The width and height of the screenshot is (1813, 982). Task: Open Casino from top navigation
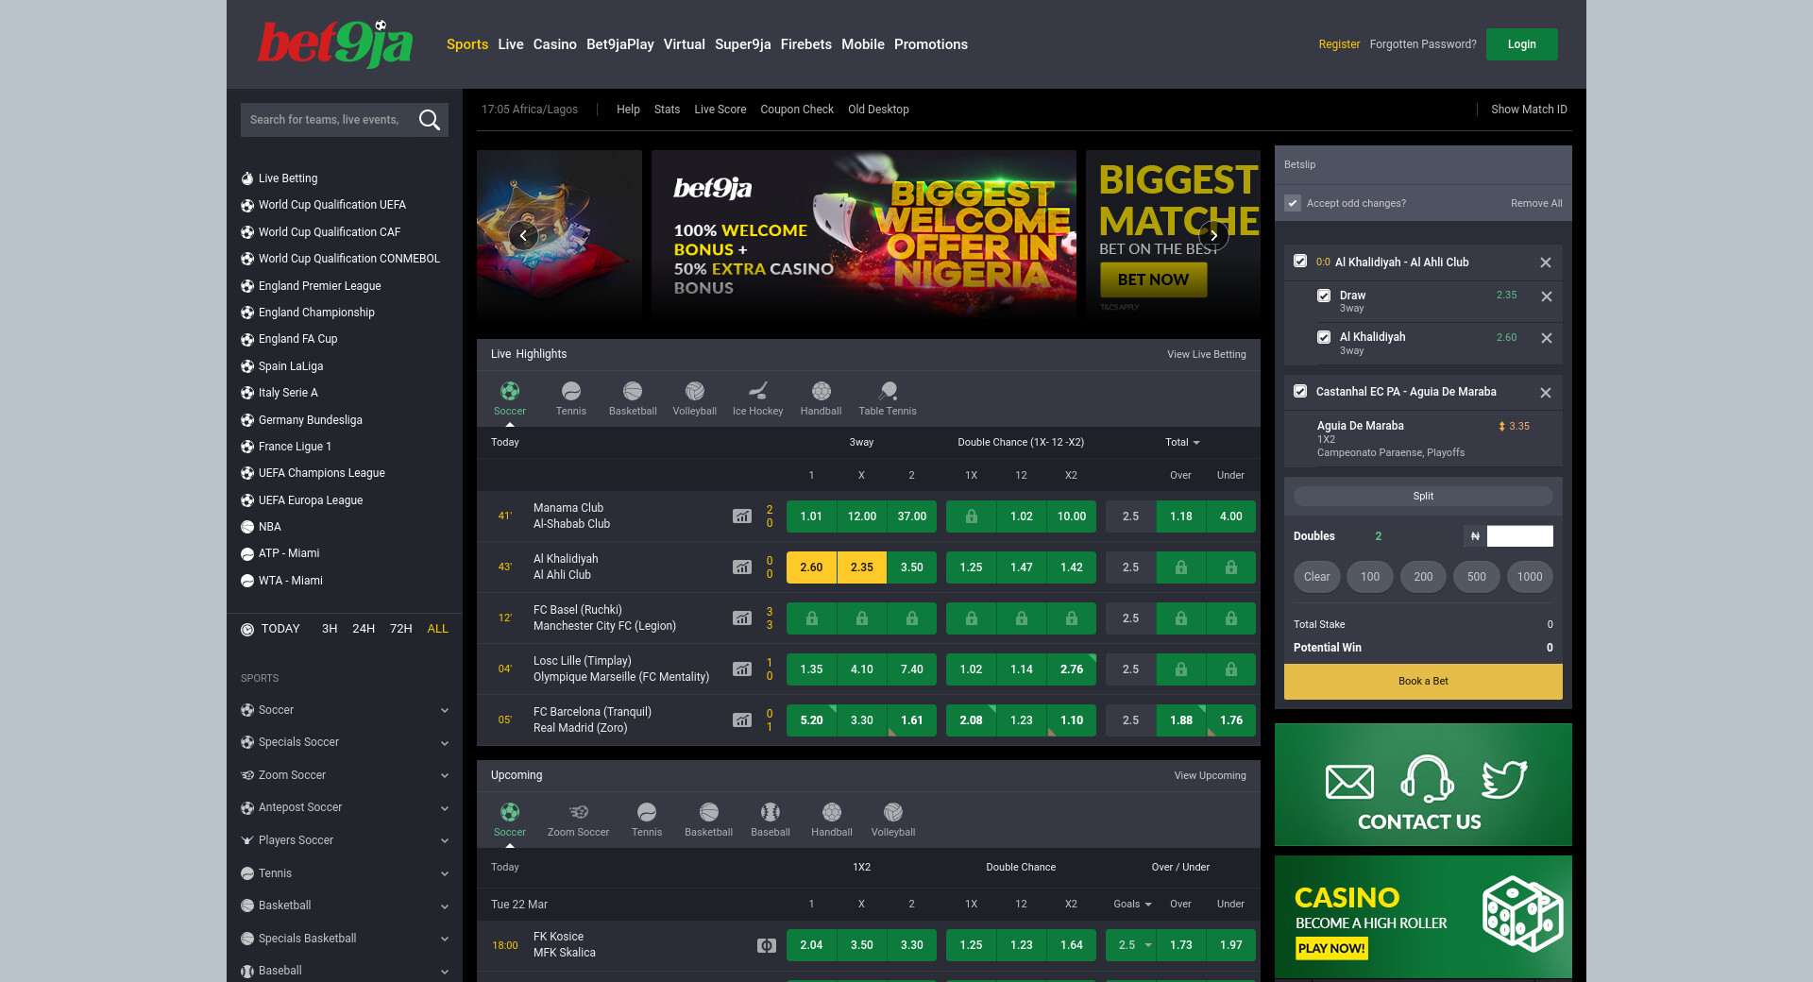pyautogui.click(x=554, y=44)
